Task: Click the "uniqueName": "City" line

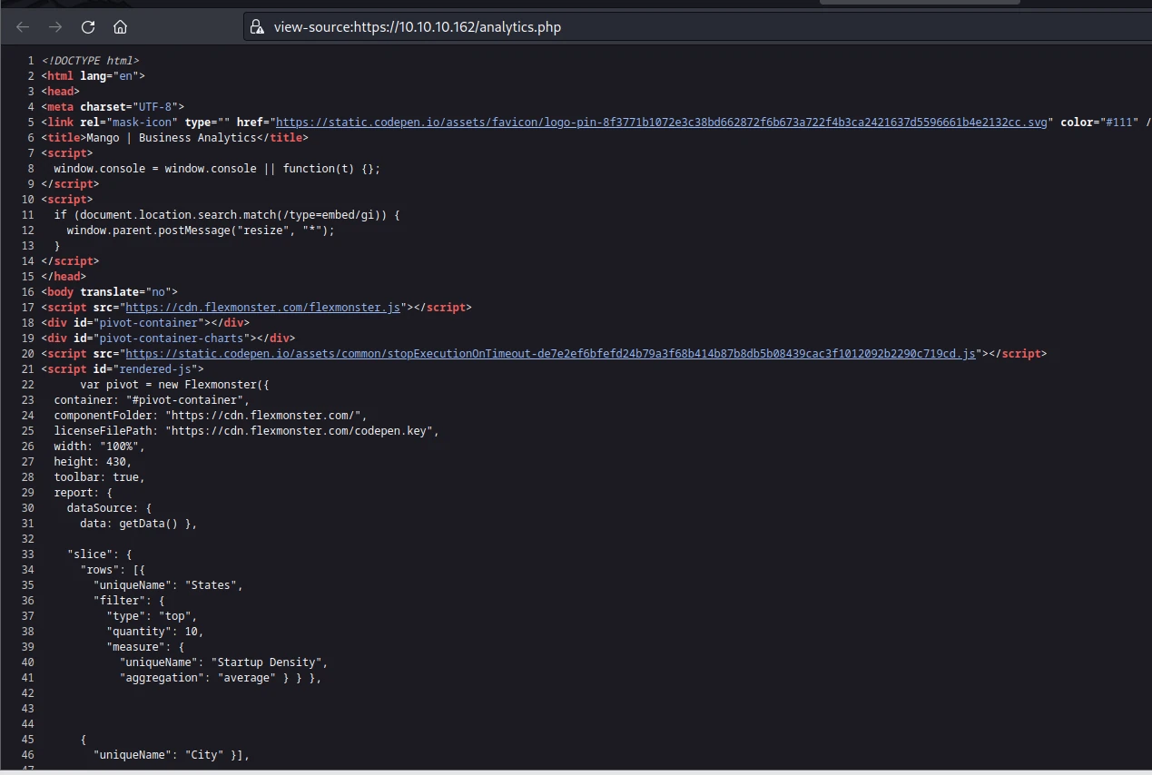Action: point(171,754)
